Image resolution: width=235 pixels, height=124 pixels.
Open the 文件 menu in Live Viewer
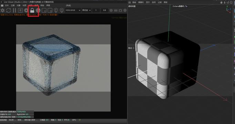7,5
